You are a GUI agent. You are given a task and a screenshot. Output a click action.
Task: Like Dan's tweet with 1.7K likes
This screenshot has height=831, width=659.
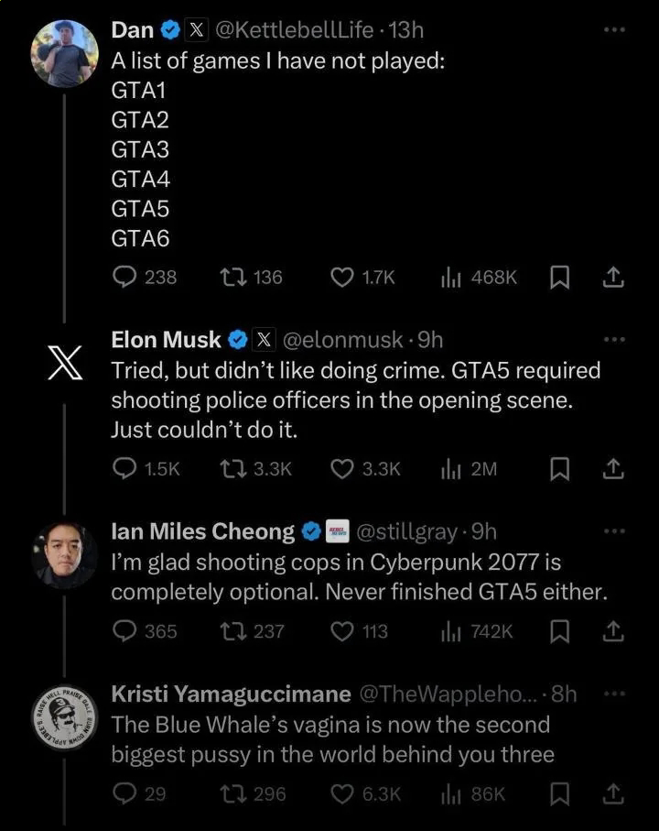click(341, 277)
